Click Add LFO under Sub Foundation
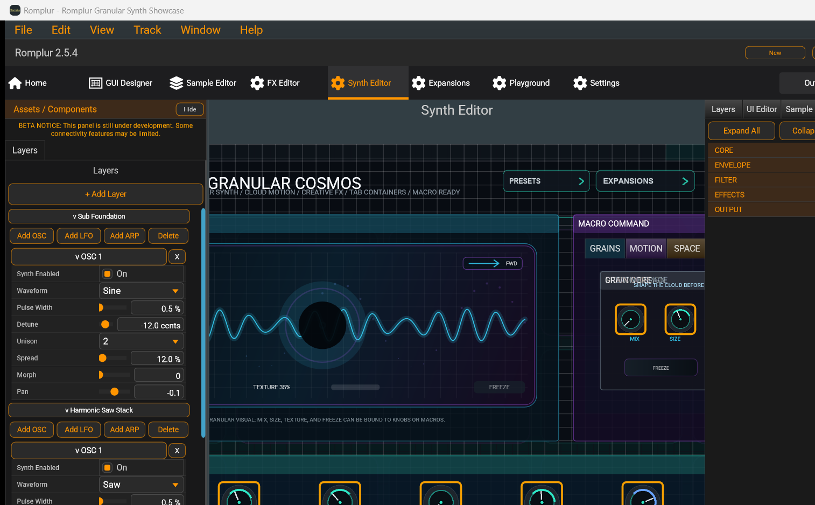 [79, 236]
